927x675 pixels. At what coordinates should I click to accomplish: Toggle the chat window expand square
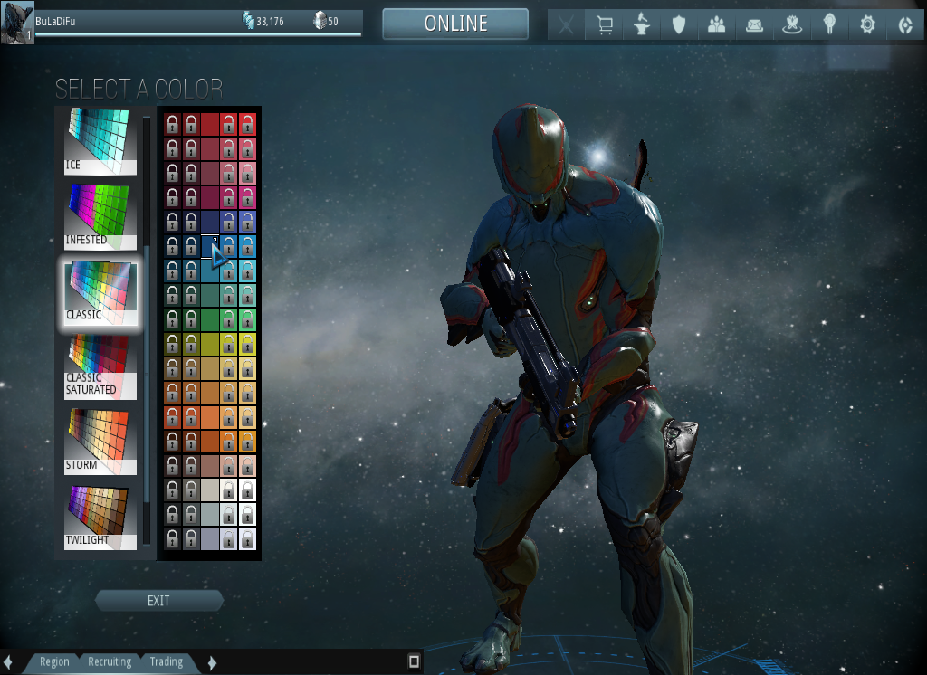click(416, 661)
